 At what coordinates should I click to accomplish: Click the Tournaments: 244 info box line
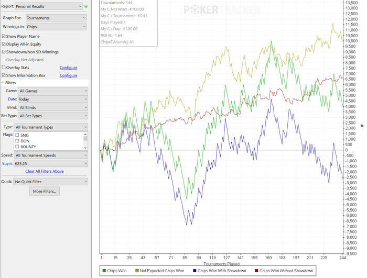[x=116, y=3]
